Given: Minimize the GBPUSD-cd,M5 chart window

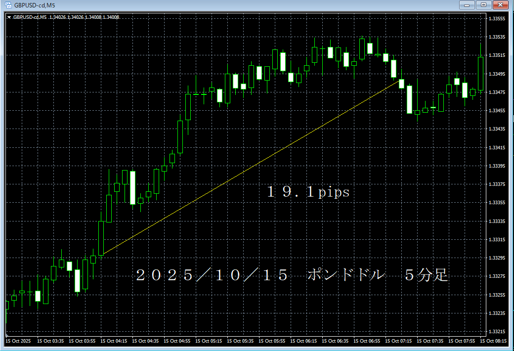Looking at the screenshot, I should point(466,5).
